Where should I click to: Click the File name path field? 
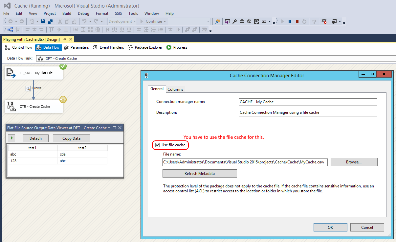(x=245, y=162)
